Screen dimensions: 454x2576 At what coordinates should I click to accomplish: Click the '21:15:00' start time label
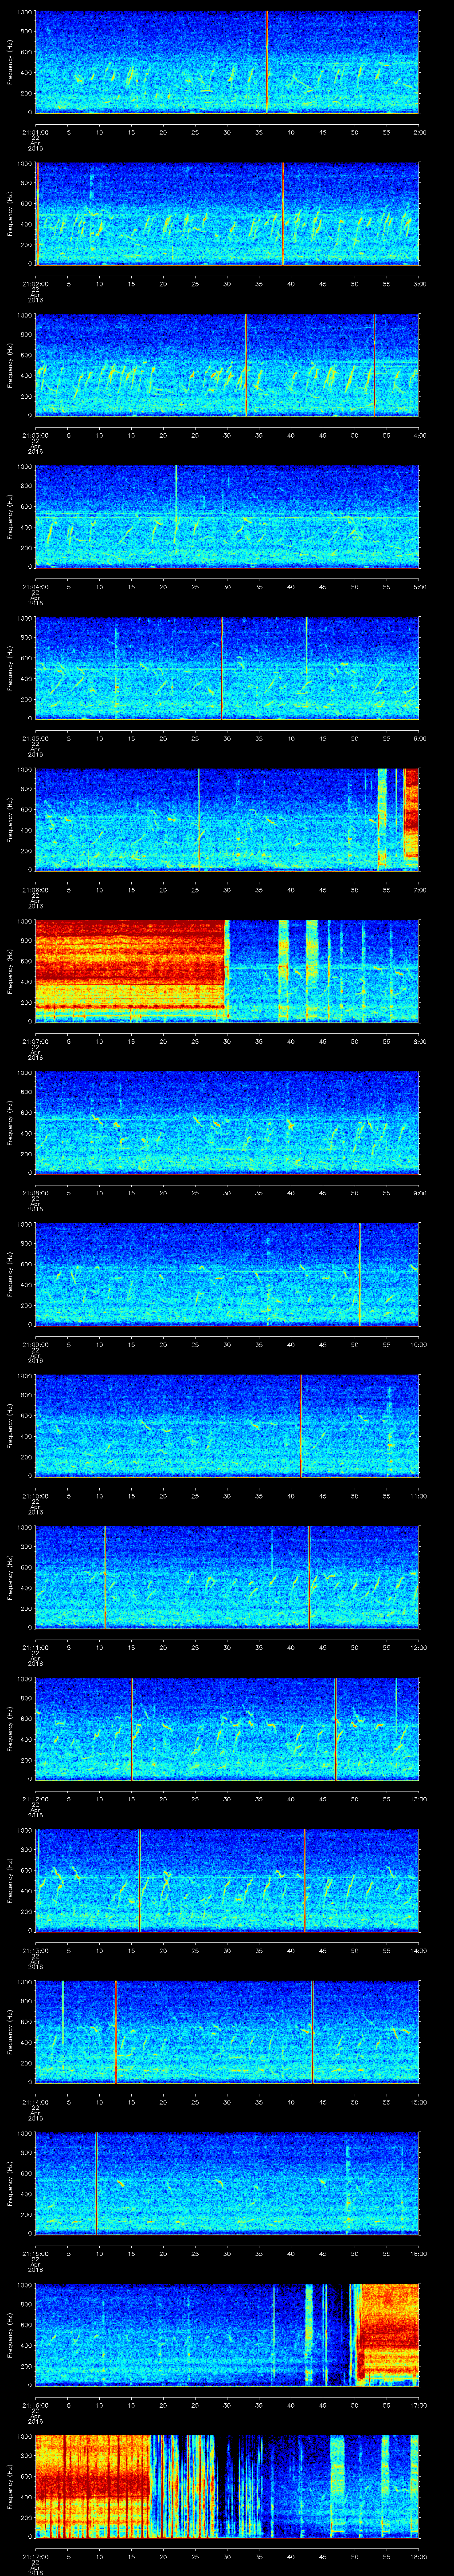point(35,2253)
